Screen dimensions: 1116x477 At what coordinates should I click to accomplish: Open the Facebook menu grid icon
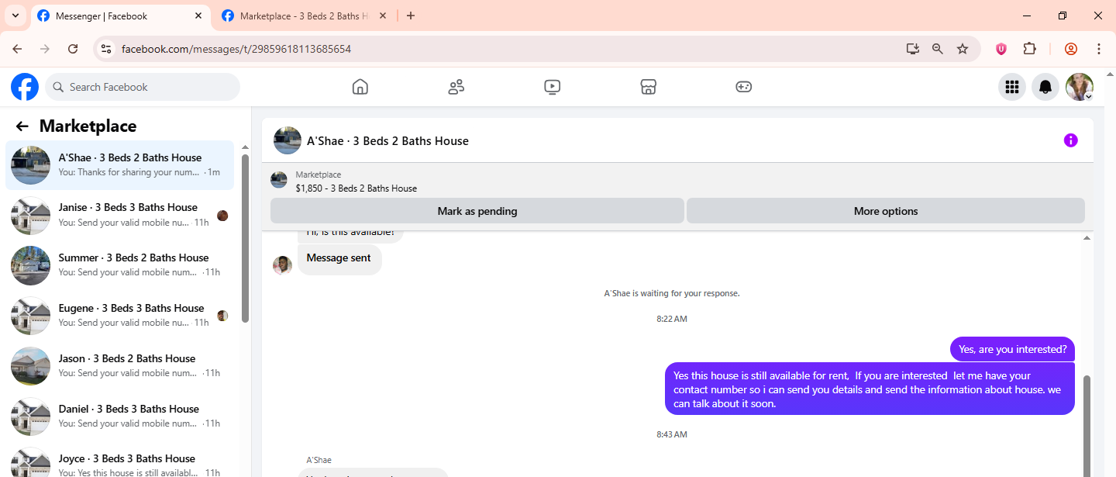1011,87
